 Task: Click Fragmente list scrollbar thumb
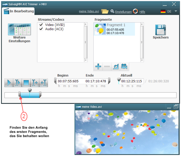[x=142, y=42]
